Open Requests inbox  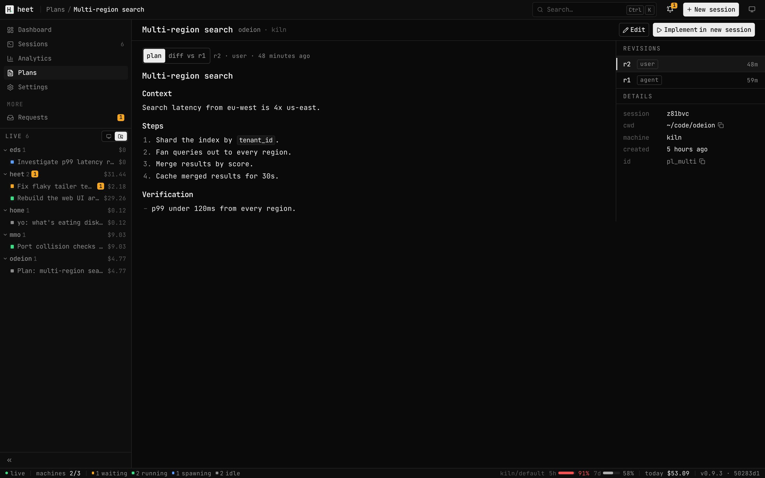pos(66,117)
